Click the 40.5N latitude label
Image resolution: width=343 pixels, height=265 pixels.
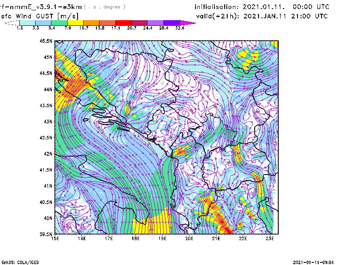click(x=46, y=202)
